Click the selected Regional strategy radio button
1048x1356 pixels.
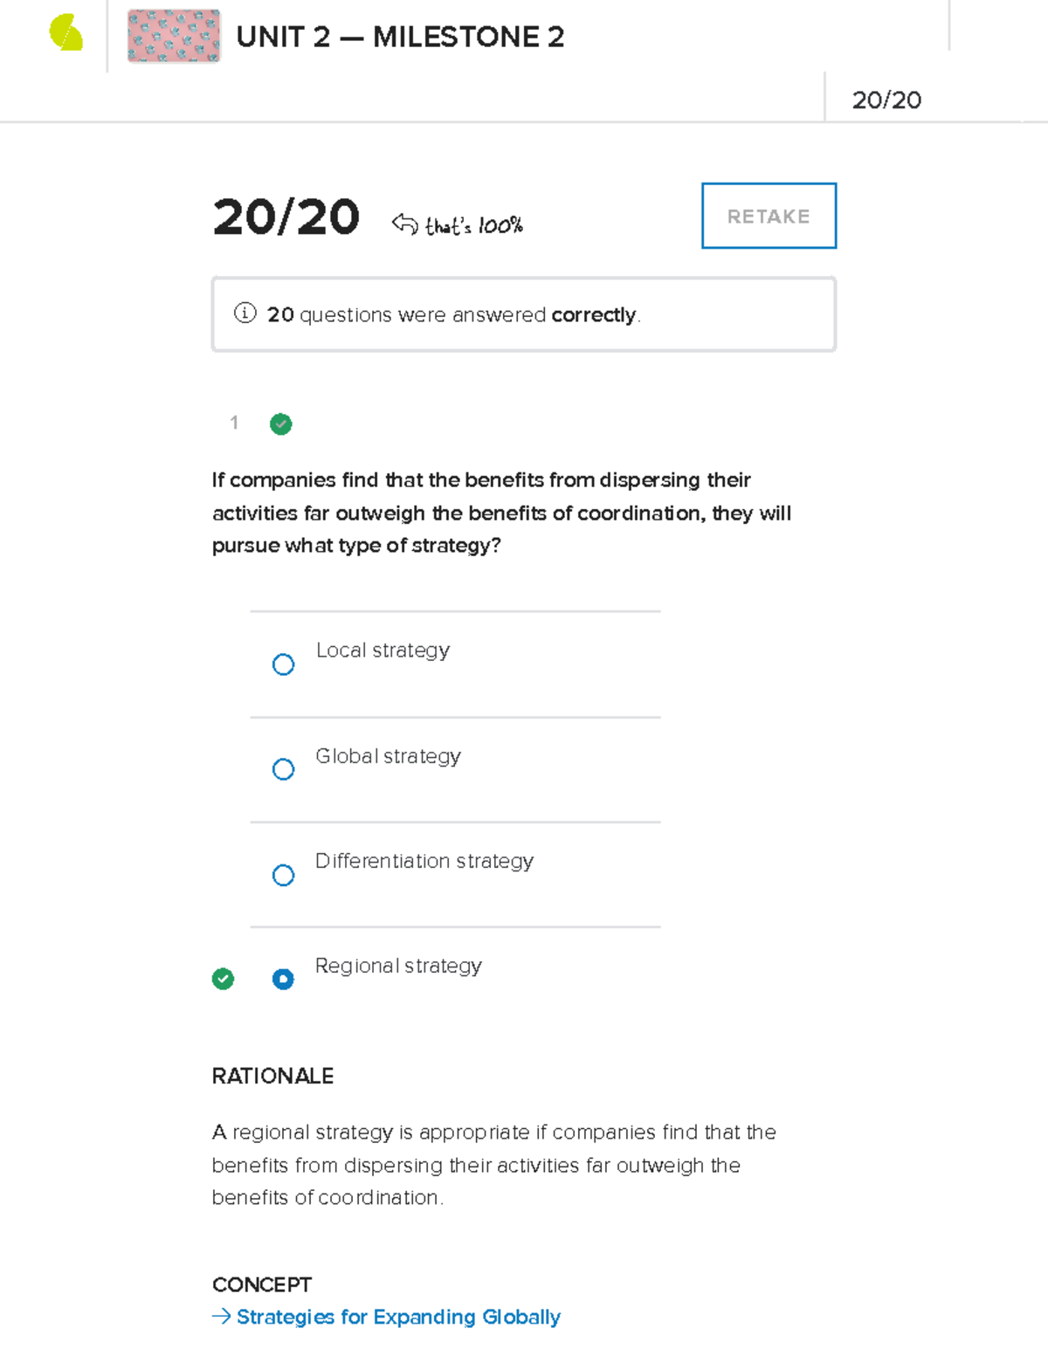(283, 979)
